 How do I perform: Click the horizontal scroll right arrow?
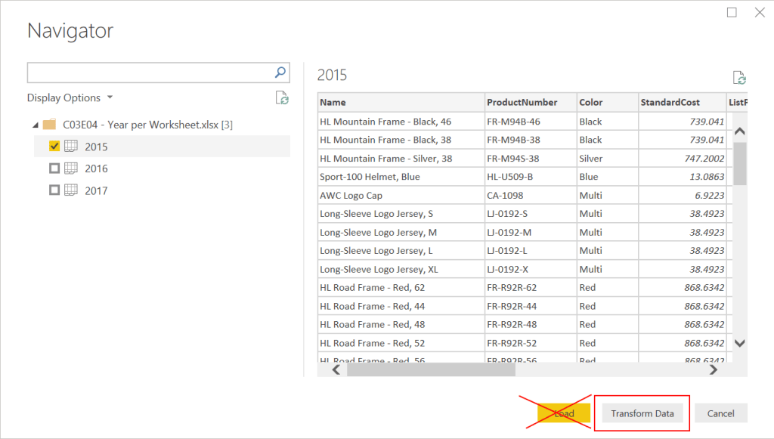coord(714,369)
